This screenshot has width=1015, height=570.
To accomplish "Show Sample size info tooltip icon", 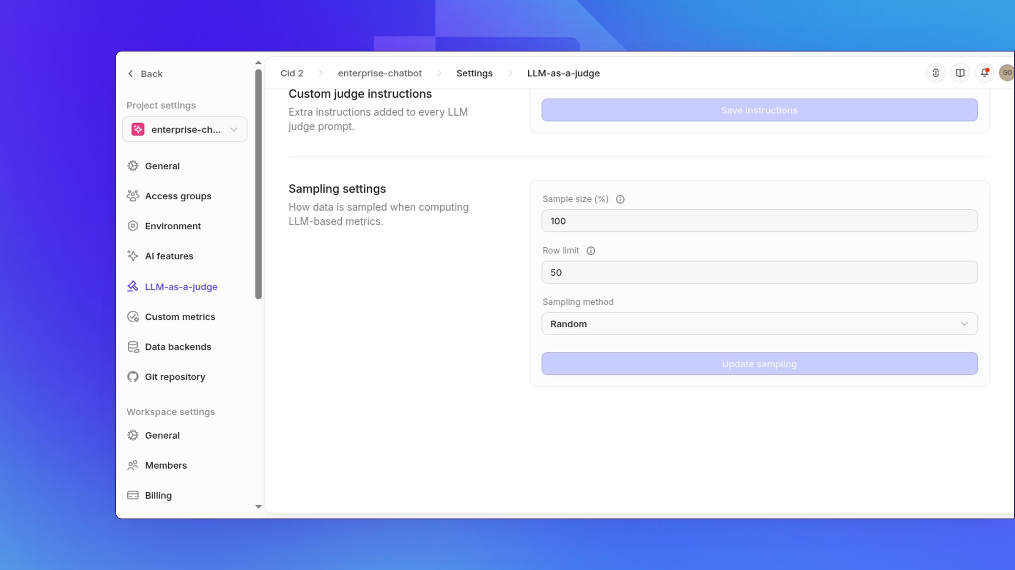I will click(620, 199).
